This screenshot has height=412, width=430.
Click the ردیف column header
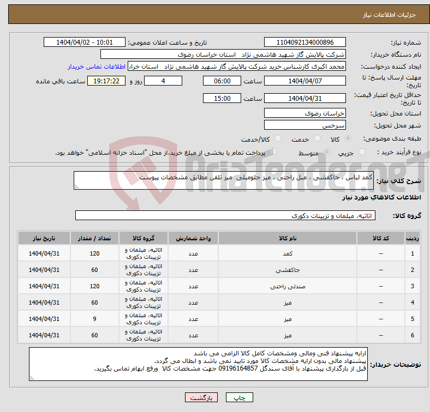tap(413, 238)
